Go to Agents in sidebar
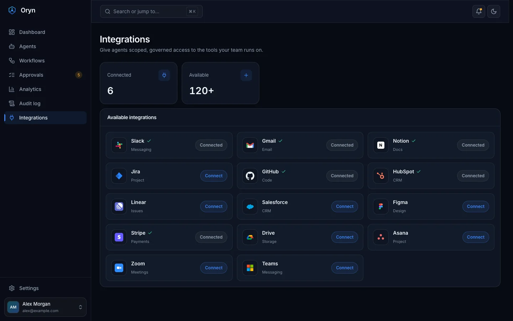The width and height of the screenshot is (513, 321). coord(46,46)
